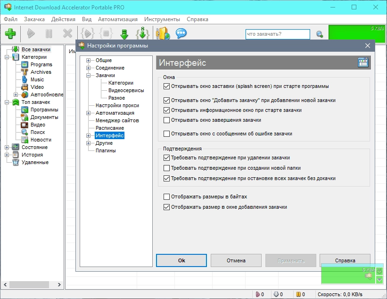
Task: Click the site manager folder icon
Action: coord(163,33)
